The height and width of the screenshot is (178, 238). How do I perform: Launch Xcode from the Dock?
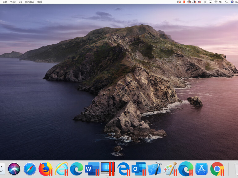pyautogui.click(x=155, y=169)
